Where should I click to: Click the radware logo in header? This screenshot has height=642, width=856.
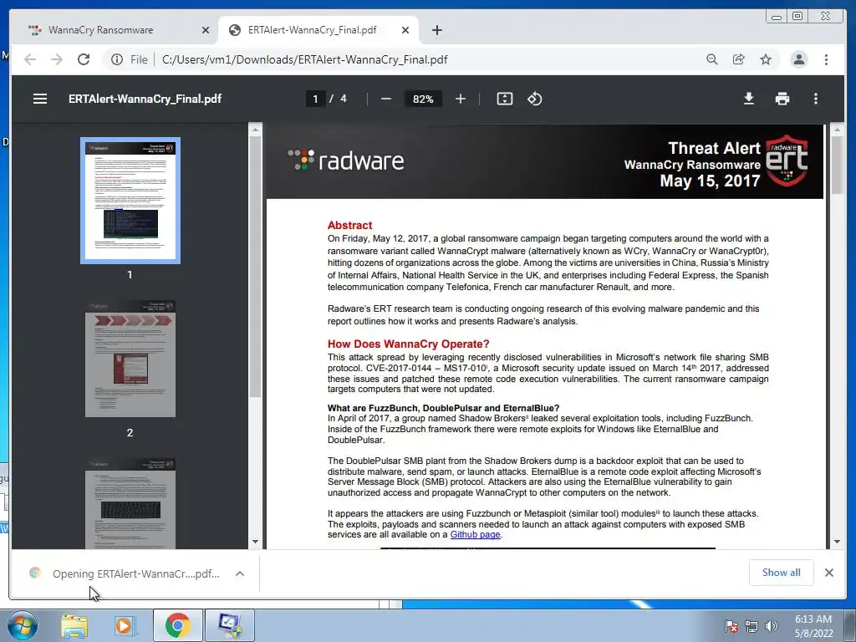click(346, 160)
